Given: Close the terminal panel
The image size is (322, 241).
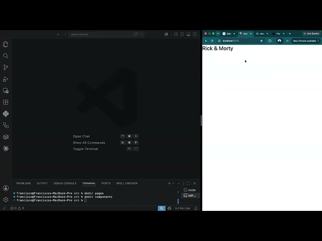Looking at the screenshot, I should [x=195, y=183].
